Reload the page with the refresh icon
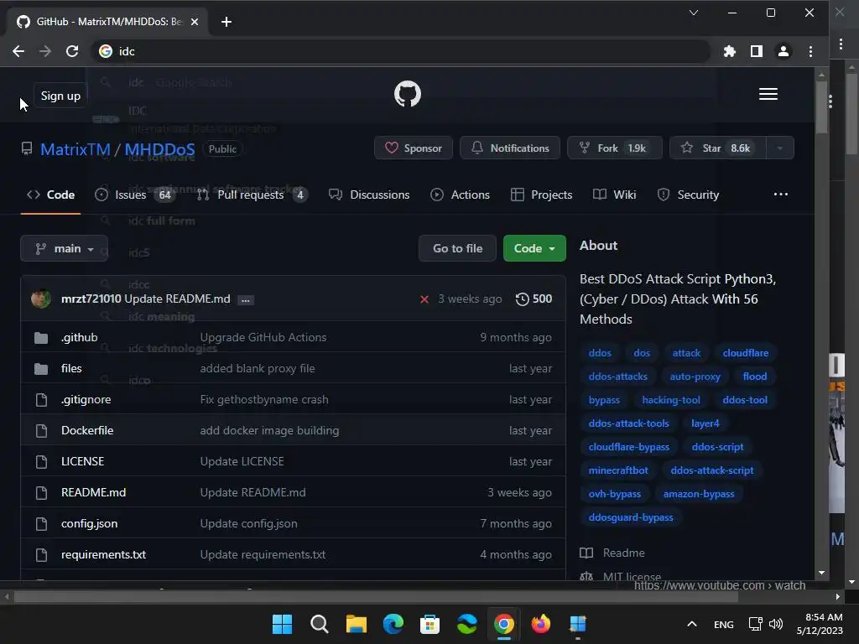 tap(72, 51)
